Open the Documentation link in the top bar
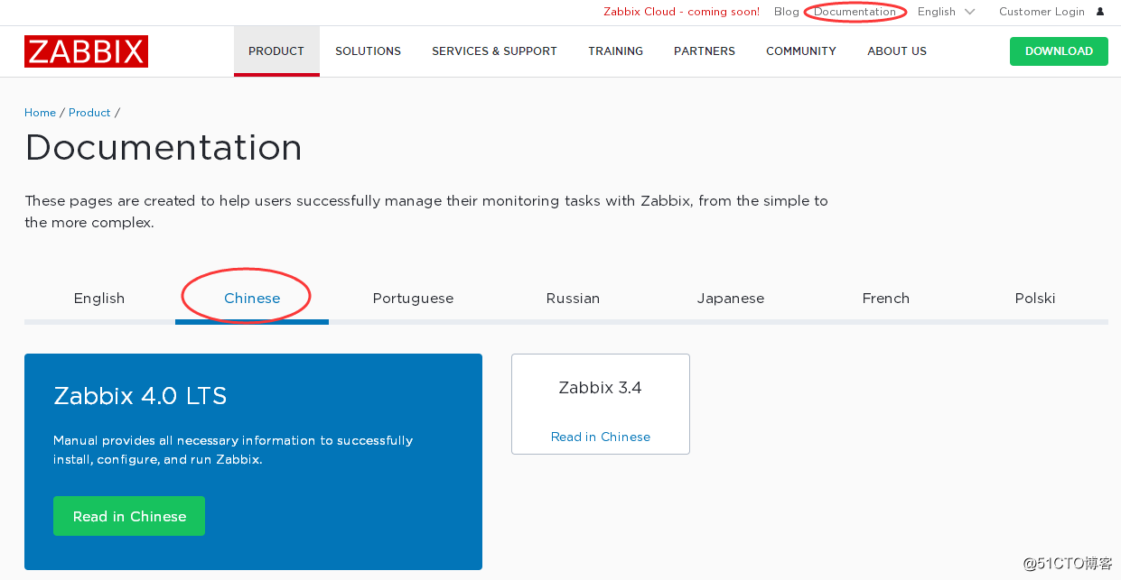 (x=855, y=12)
